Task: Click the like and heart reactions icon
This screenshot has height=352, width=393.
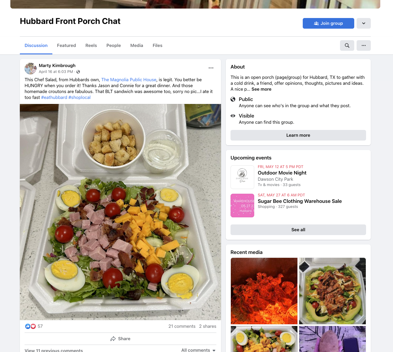Action: click(30, 326)
